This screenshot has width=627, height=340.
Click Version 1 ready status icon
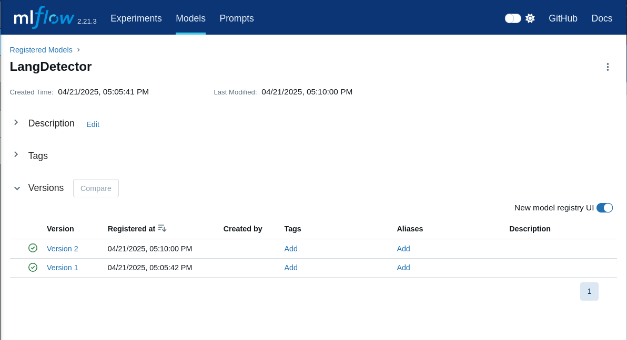[33, 267]
